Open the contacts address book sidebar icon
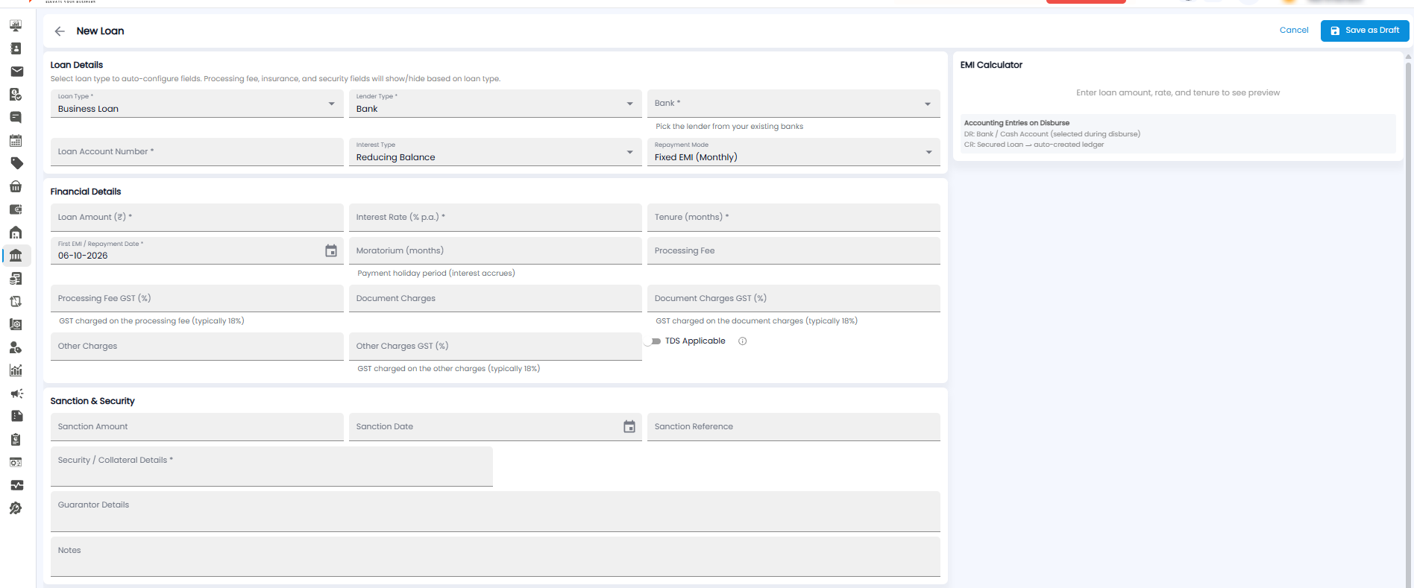This screenshot has height=588, width=1414. pos(16,48)
